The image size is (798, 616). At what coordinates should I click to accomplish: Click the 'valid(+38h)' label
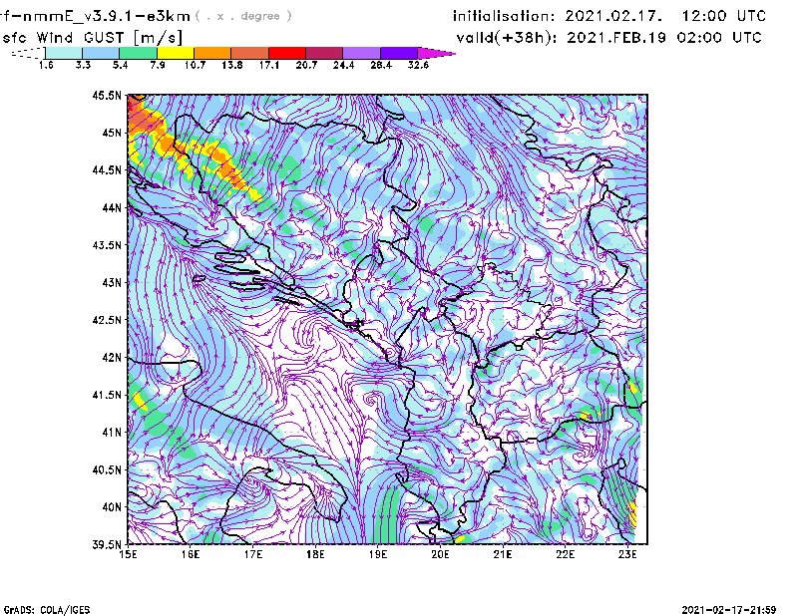[x=507, y=38]
